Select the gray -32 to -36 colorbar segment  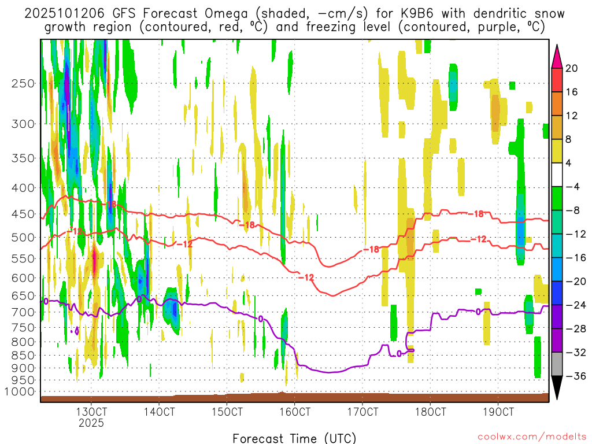click(x=557, y=364)
